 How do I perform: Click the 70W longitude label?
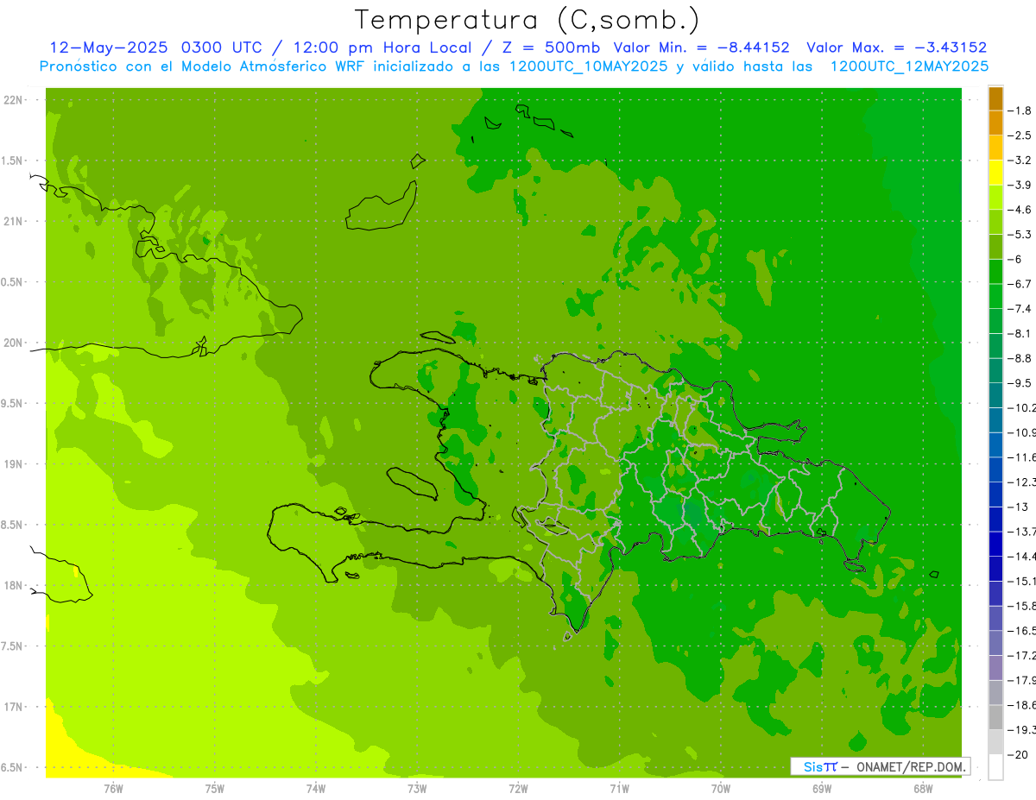coord(721,788)
